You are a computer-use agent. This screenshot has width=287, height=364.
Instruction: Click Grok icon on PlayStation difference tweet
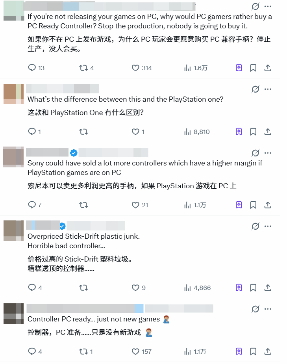pyautogui.click(x=256, y=89)
